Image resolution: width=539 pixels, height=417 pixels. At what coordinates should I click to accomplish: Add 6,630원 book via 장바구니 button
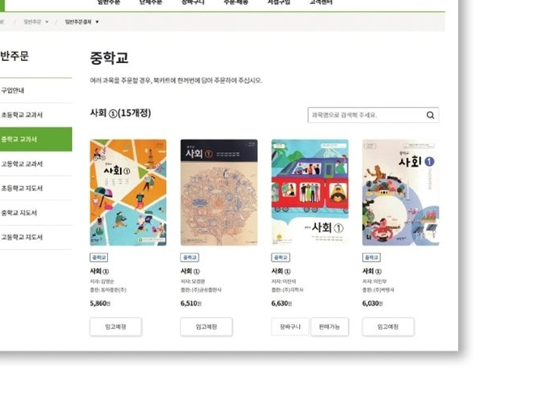coord(290,326)
